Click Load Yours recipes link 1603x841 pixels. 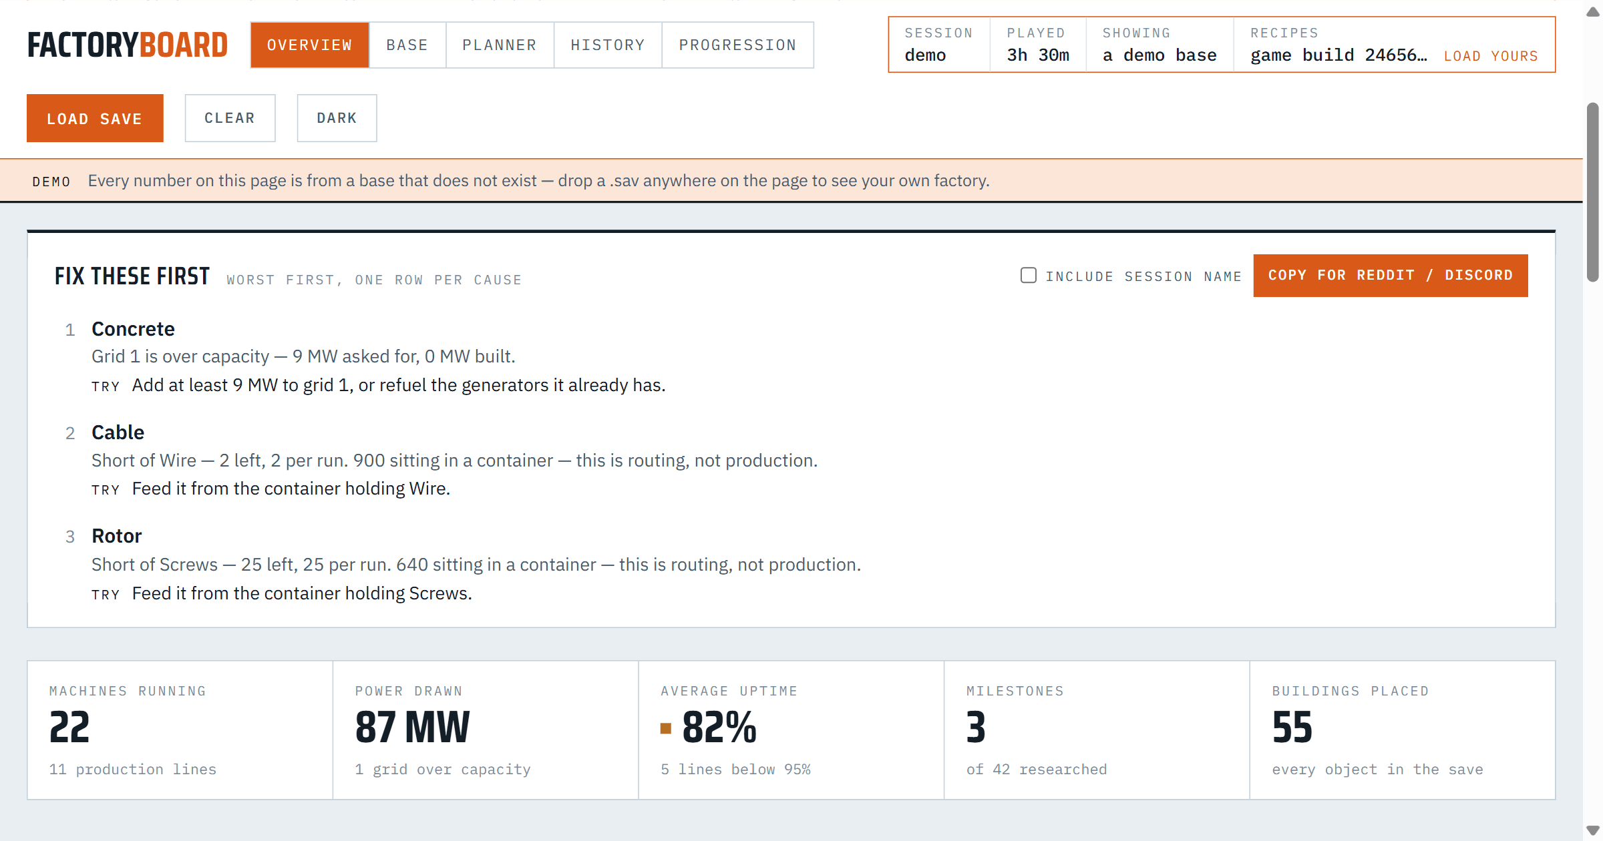point(1491,56)
